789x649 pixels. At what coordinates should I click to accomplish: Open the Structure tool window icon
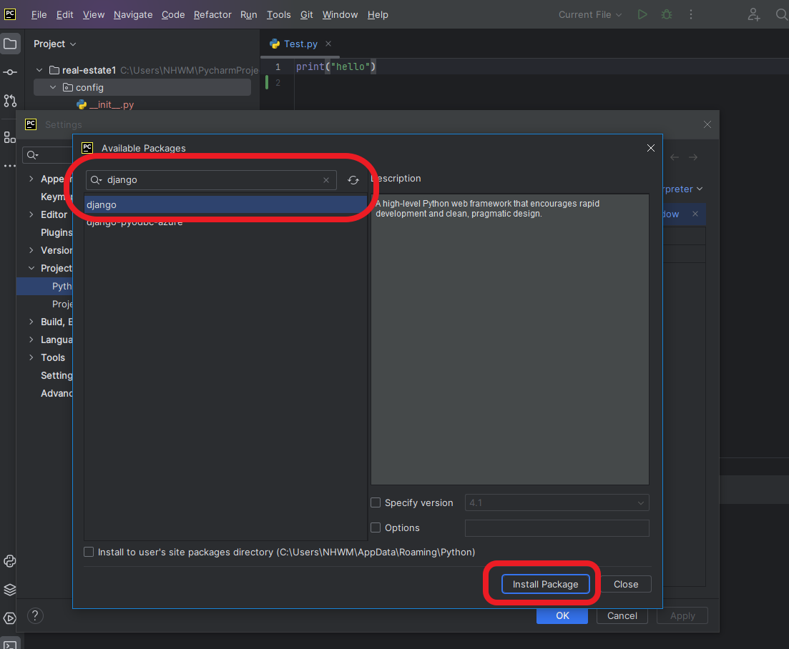coord(9,137)
